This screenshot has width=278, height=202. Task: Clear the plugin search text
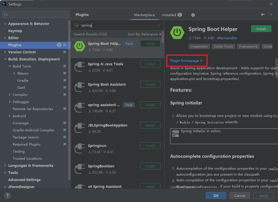coord(159,25)
